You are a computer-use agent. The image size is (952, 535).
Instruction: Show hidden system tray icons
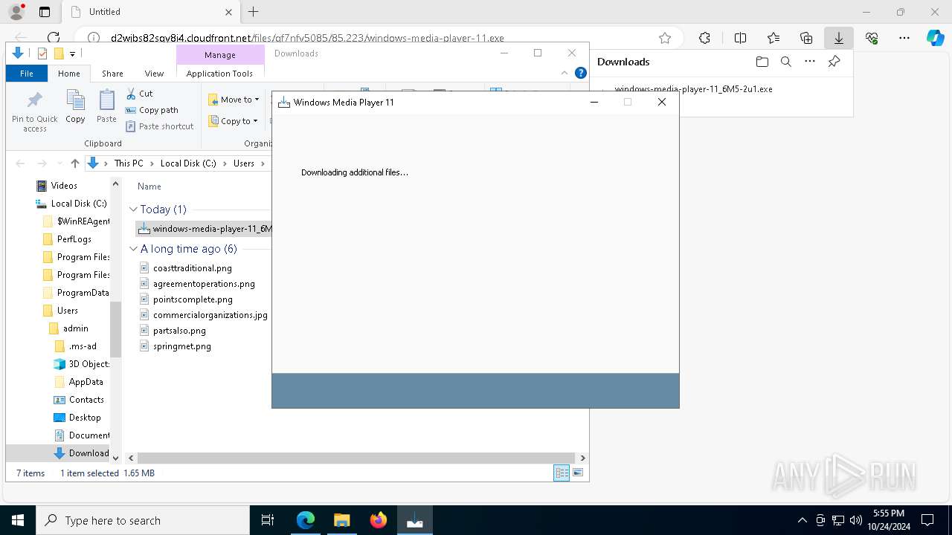(x=802, y=520)
